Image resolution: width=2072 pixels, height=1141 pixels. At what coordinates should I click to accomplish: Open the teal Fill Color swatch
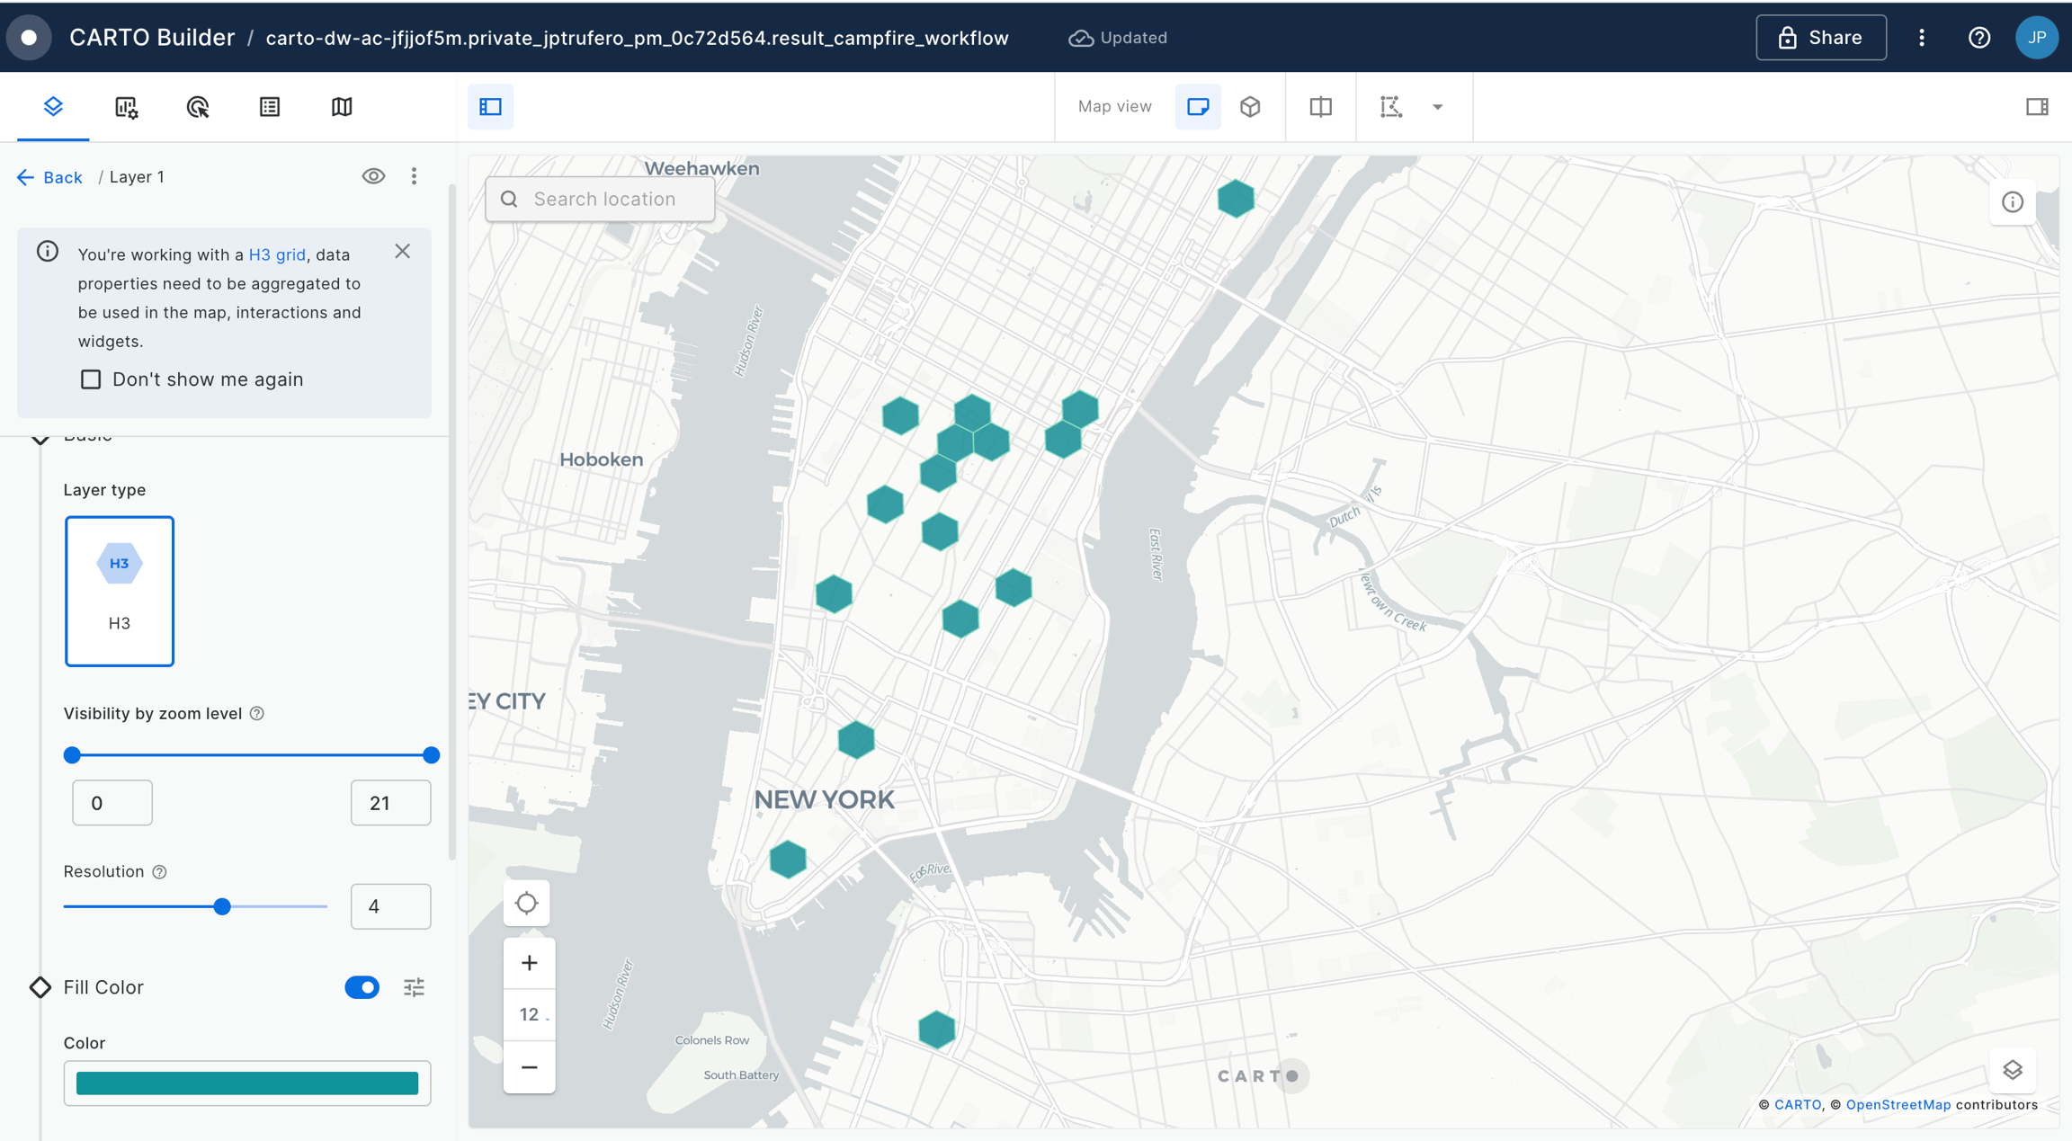247,1083
